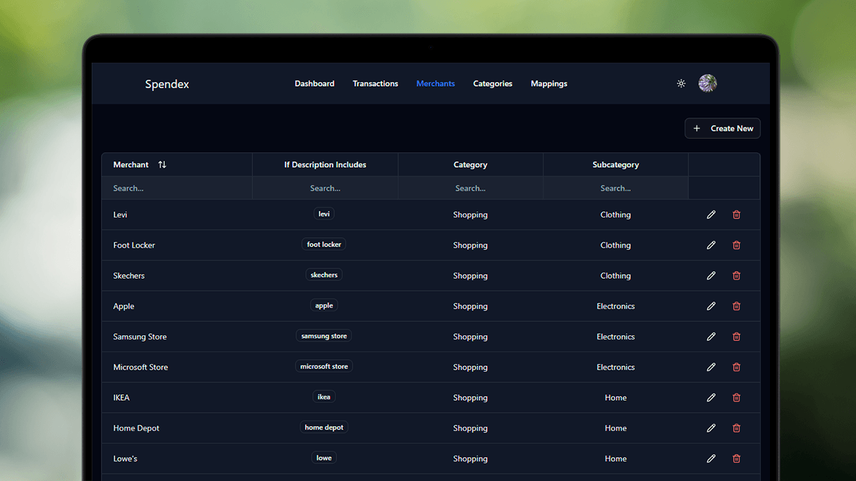Go to the Dashboard page

[x=314, y=84]
